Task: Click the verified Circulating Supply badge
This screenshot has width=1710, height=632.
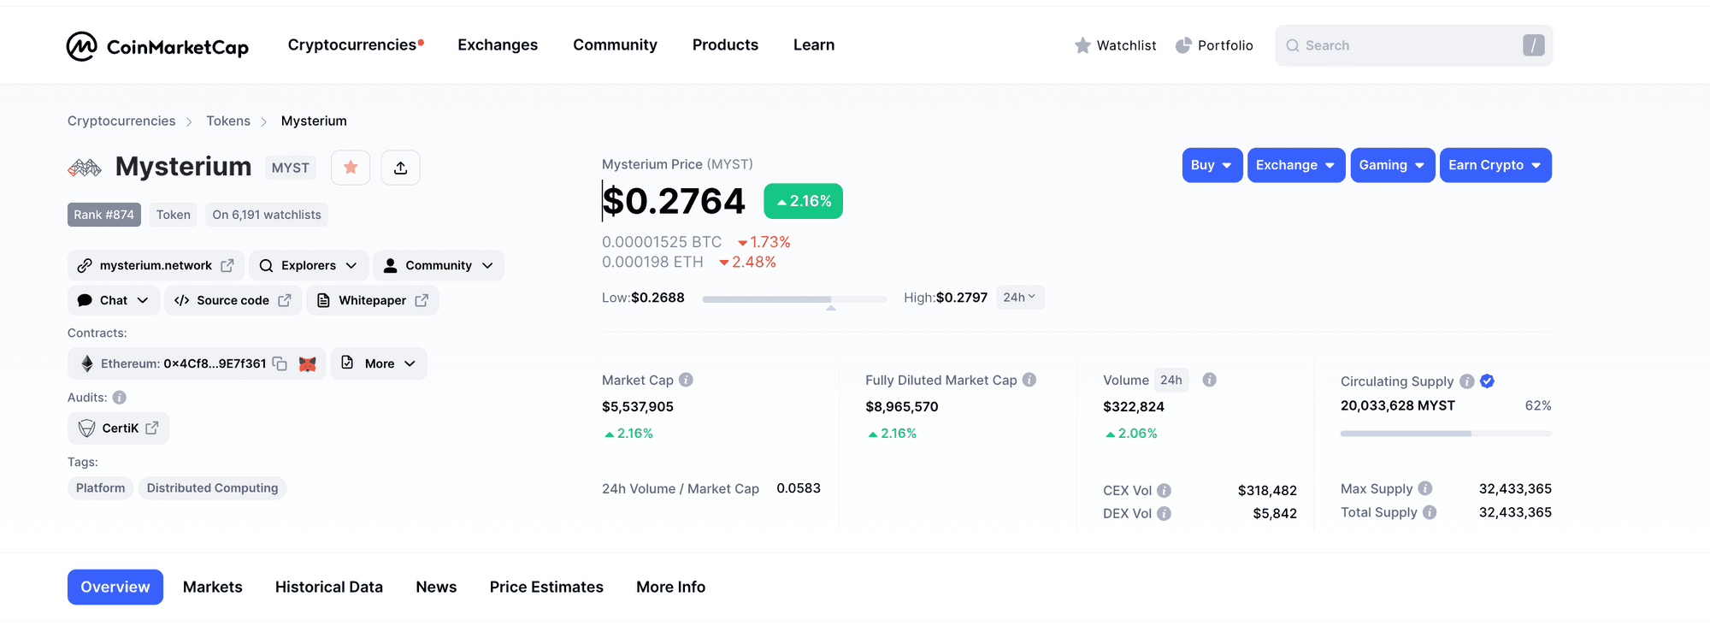Action: [1487, 381]
